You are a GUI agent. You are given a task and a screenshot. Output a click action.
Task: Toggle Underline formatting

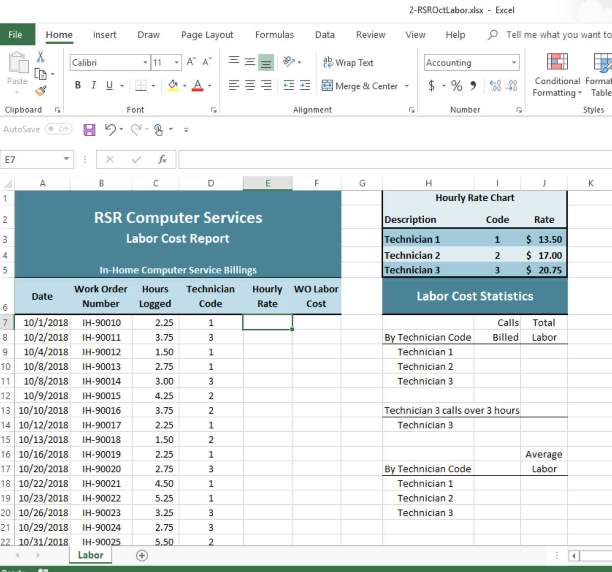click(109, 85)
